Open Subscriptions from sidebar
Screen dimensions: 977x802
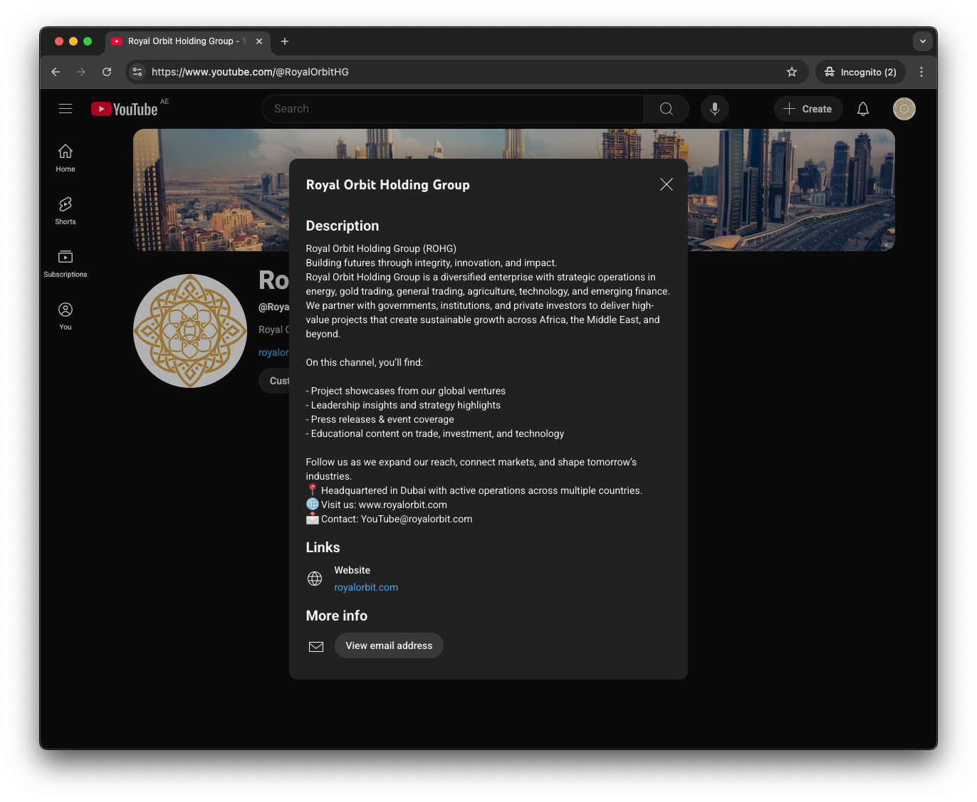(x=66, y=263)
